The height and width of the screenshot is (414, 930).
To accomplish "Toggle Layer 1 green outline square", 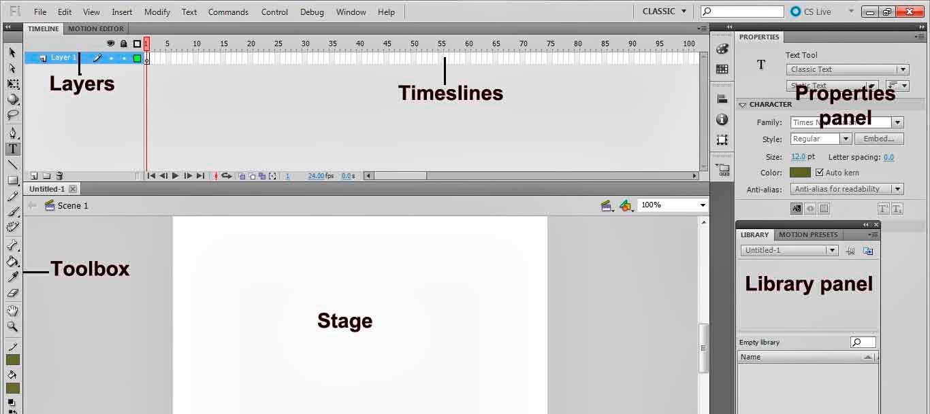I will (137, 58).
